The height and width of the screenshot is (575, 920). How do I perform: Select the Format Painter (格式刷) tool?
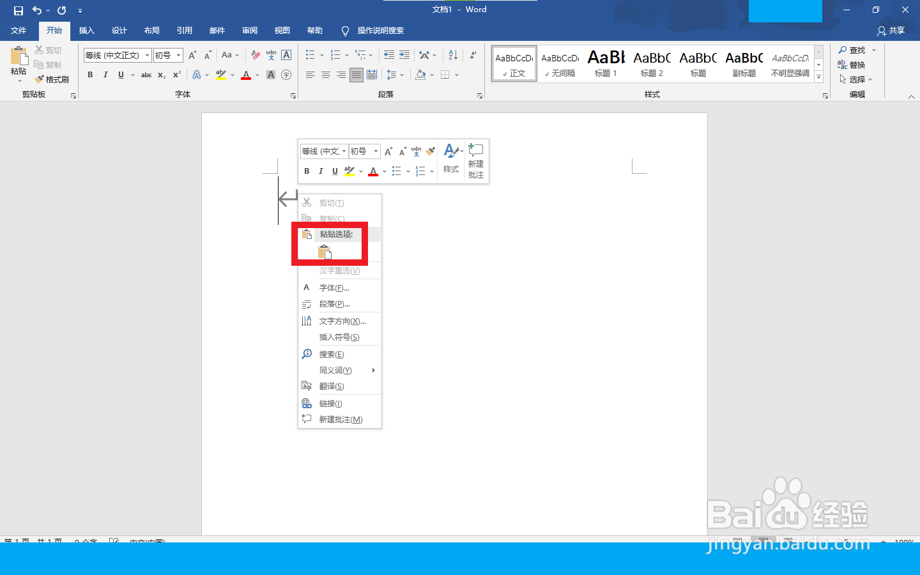point(52,79)
